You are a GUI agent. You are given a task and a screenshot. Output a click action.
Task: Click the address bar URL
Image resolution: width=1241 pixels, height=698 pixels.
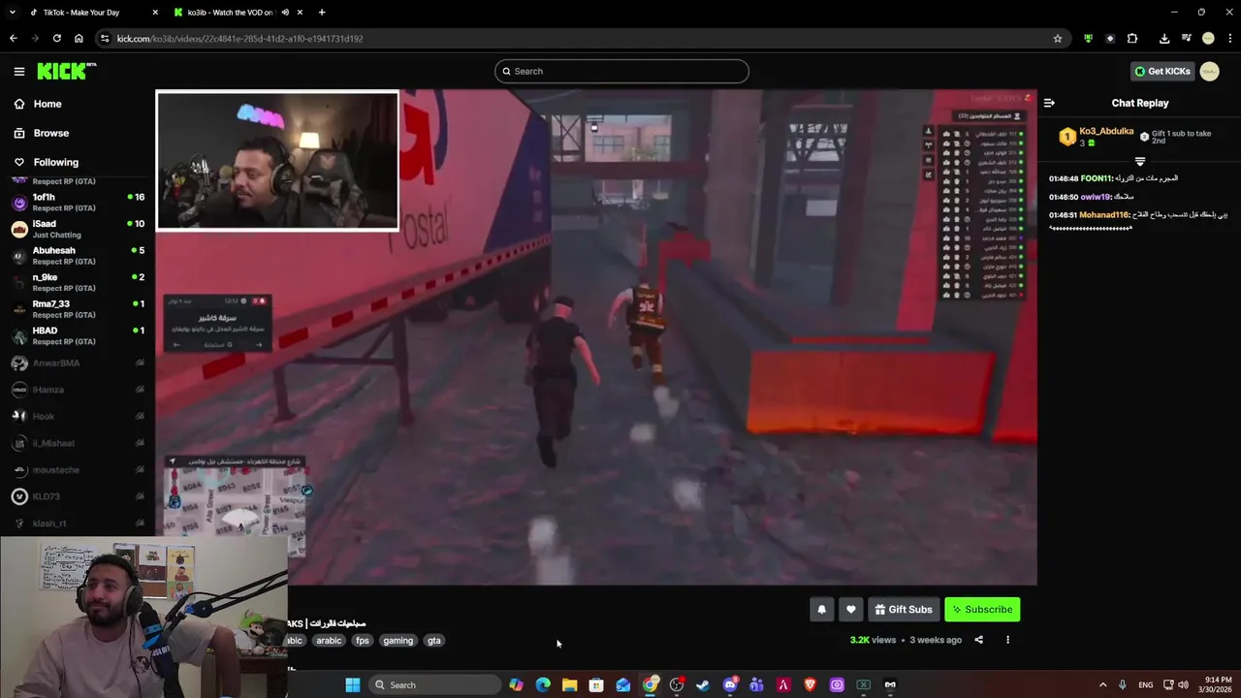(x=239, y=39)
